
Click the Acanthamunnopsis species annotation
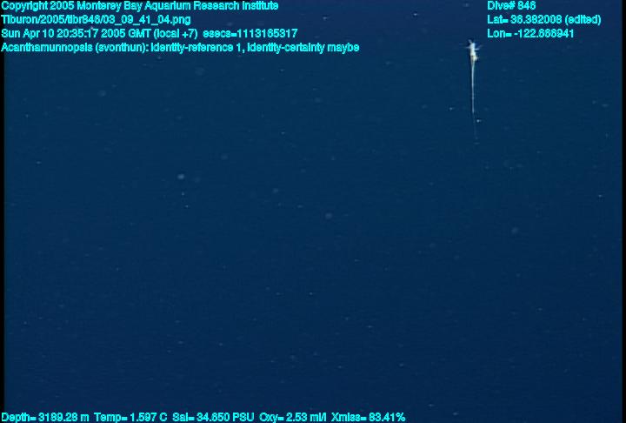pyautogui.click(x=180, y=48)
